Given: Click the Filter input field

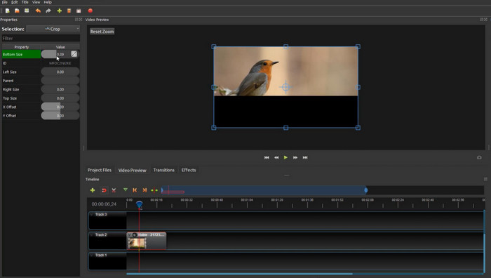Looking at the screenshot, I should tap(41, 38).
